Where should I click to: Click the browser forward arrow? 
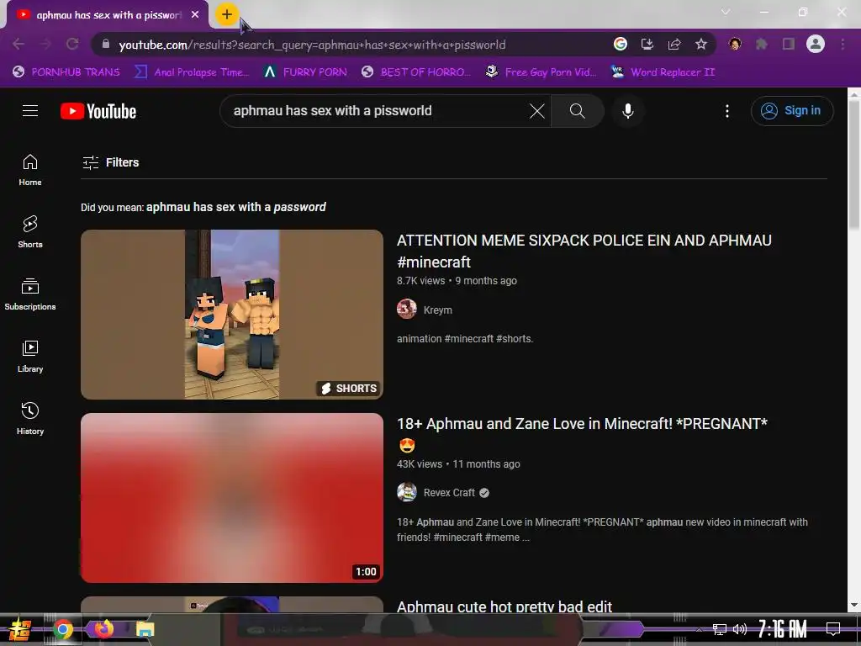(x=45, y=44)
